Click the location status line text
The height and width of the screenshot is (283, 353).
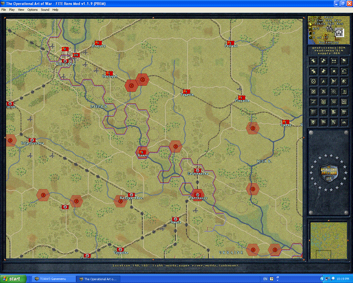[176, 266]
